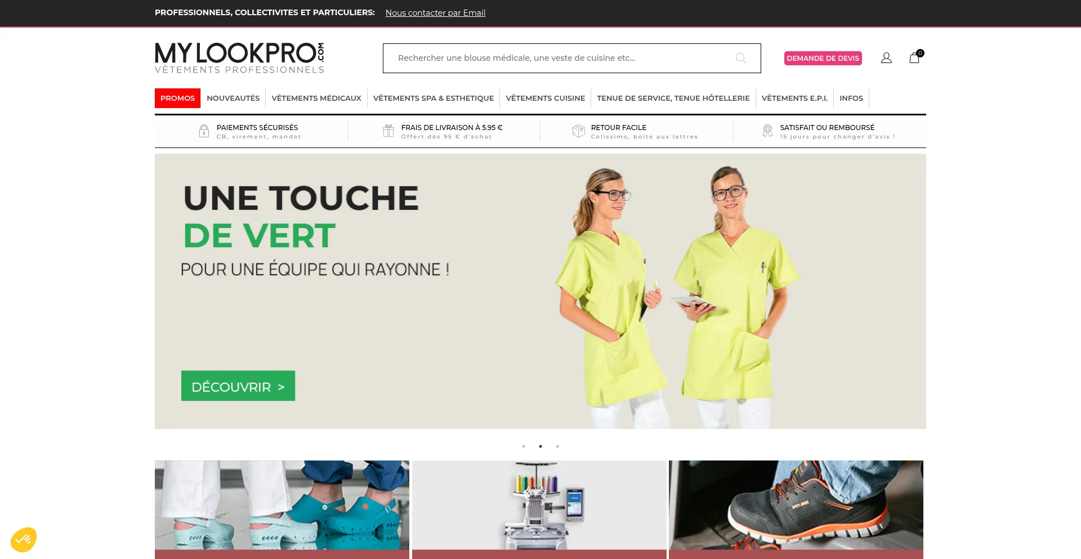Click the PAIEMENTS SÉCURISÉS text

point(257,128)
